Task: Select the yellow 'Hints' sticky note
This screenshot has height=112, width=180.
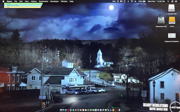Action: [22, 7]
